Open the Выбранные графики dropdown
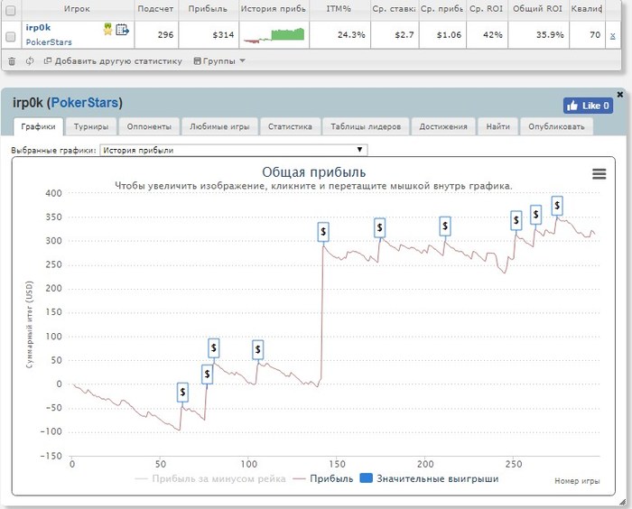Image resolution: width=632 pixels, height=509 pixels. pyautogui.click(x=233, y=151)
